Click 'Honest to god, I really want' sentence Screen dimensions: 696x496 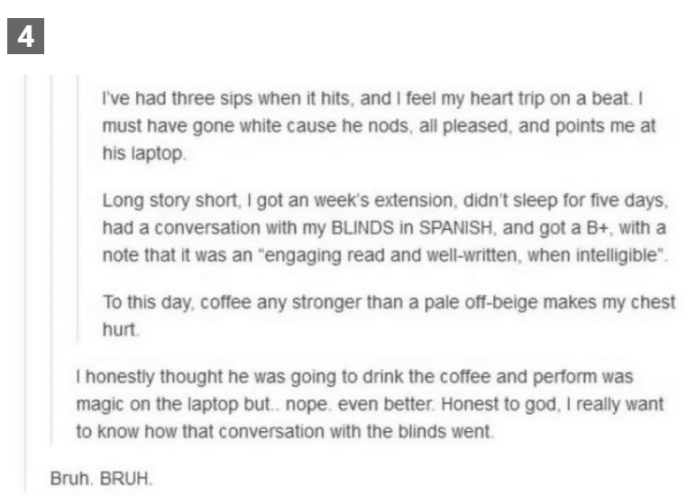point(553,404)
